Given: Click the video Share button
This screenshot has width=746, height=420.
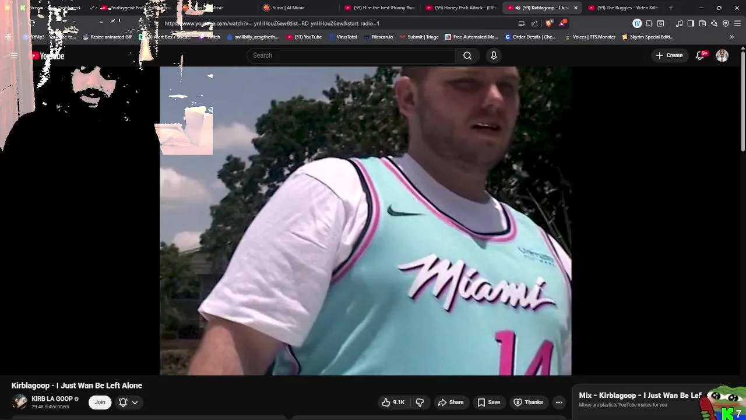Looking at the screenshot, I should pyautogui.click(x=451, y=402).
